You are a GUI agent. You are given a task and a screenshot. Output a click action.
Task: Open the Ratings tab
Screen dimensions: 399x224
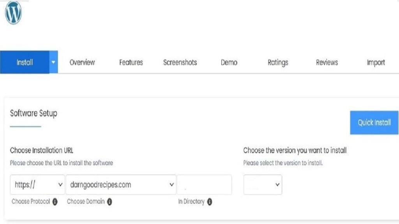click(x=277, y=62)
